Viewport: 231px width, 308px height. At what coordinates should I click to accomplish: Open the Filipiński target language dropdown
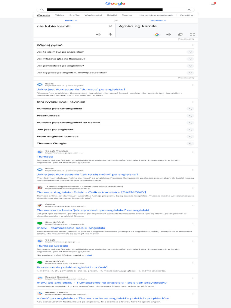click(158, 21)
